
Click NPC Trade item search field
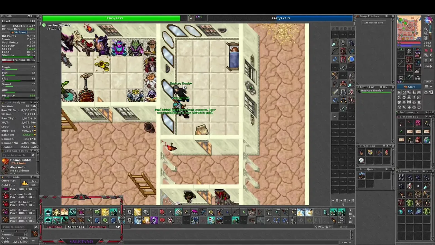pyautogui.click(x=18, y=227)
